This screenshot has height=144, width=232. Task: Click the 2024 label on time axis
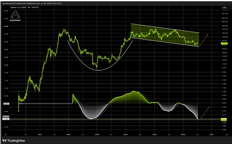pos(125,135)
